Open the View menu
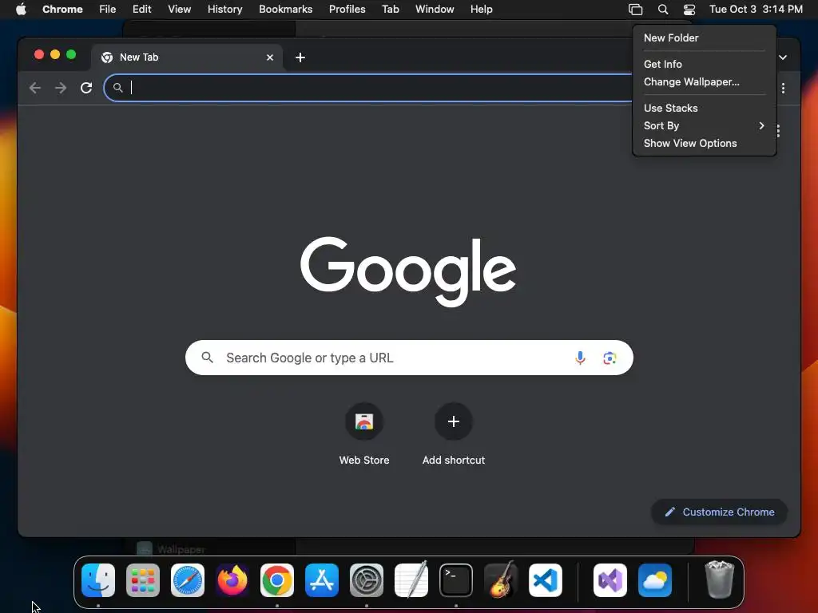Viewport: 818px width, 613px height. pos(179,10)
